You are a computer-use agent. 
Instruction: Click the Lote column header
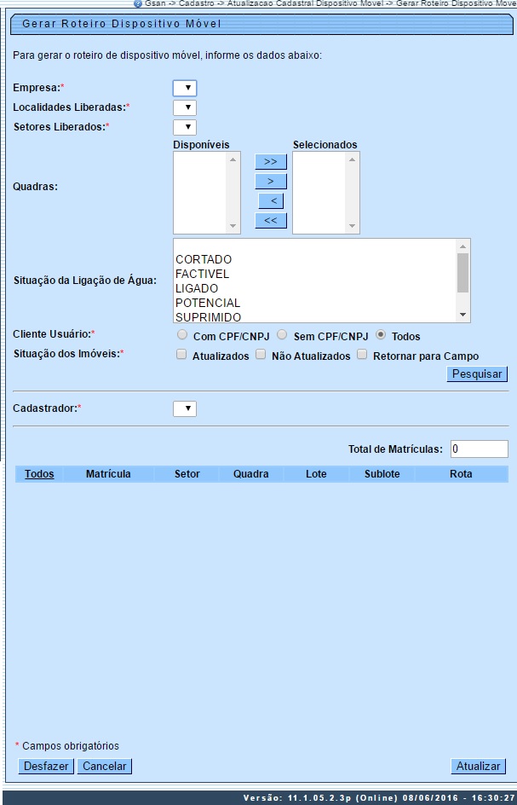click(x=316, y=474)
